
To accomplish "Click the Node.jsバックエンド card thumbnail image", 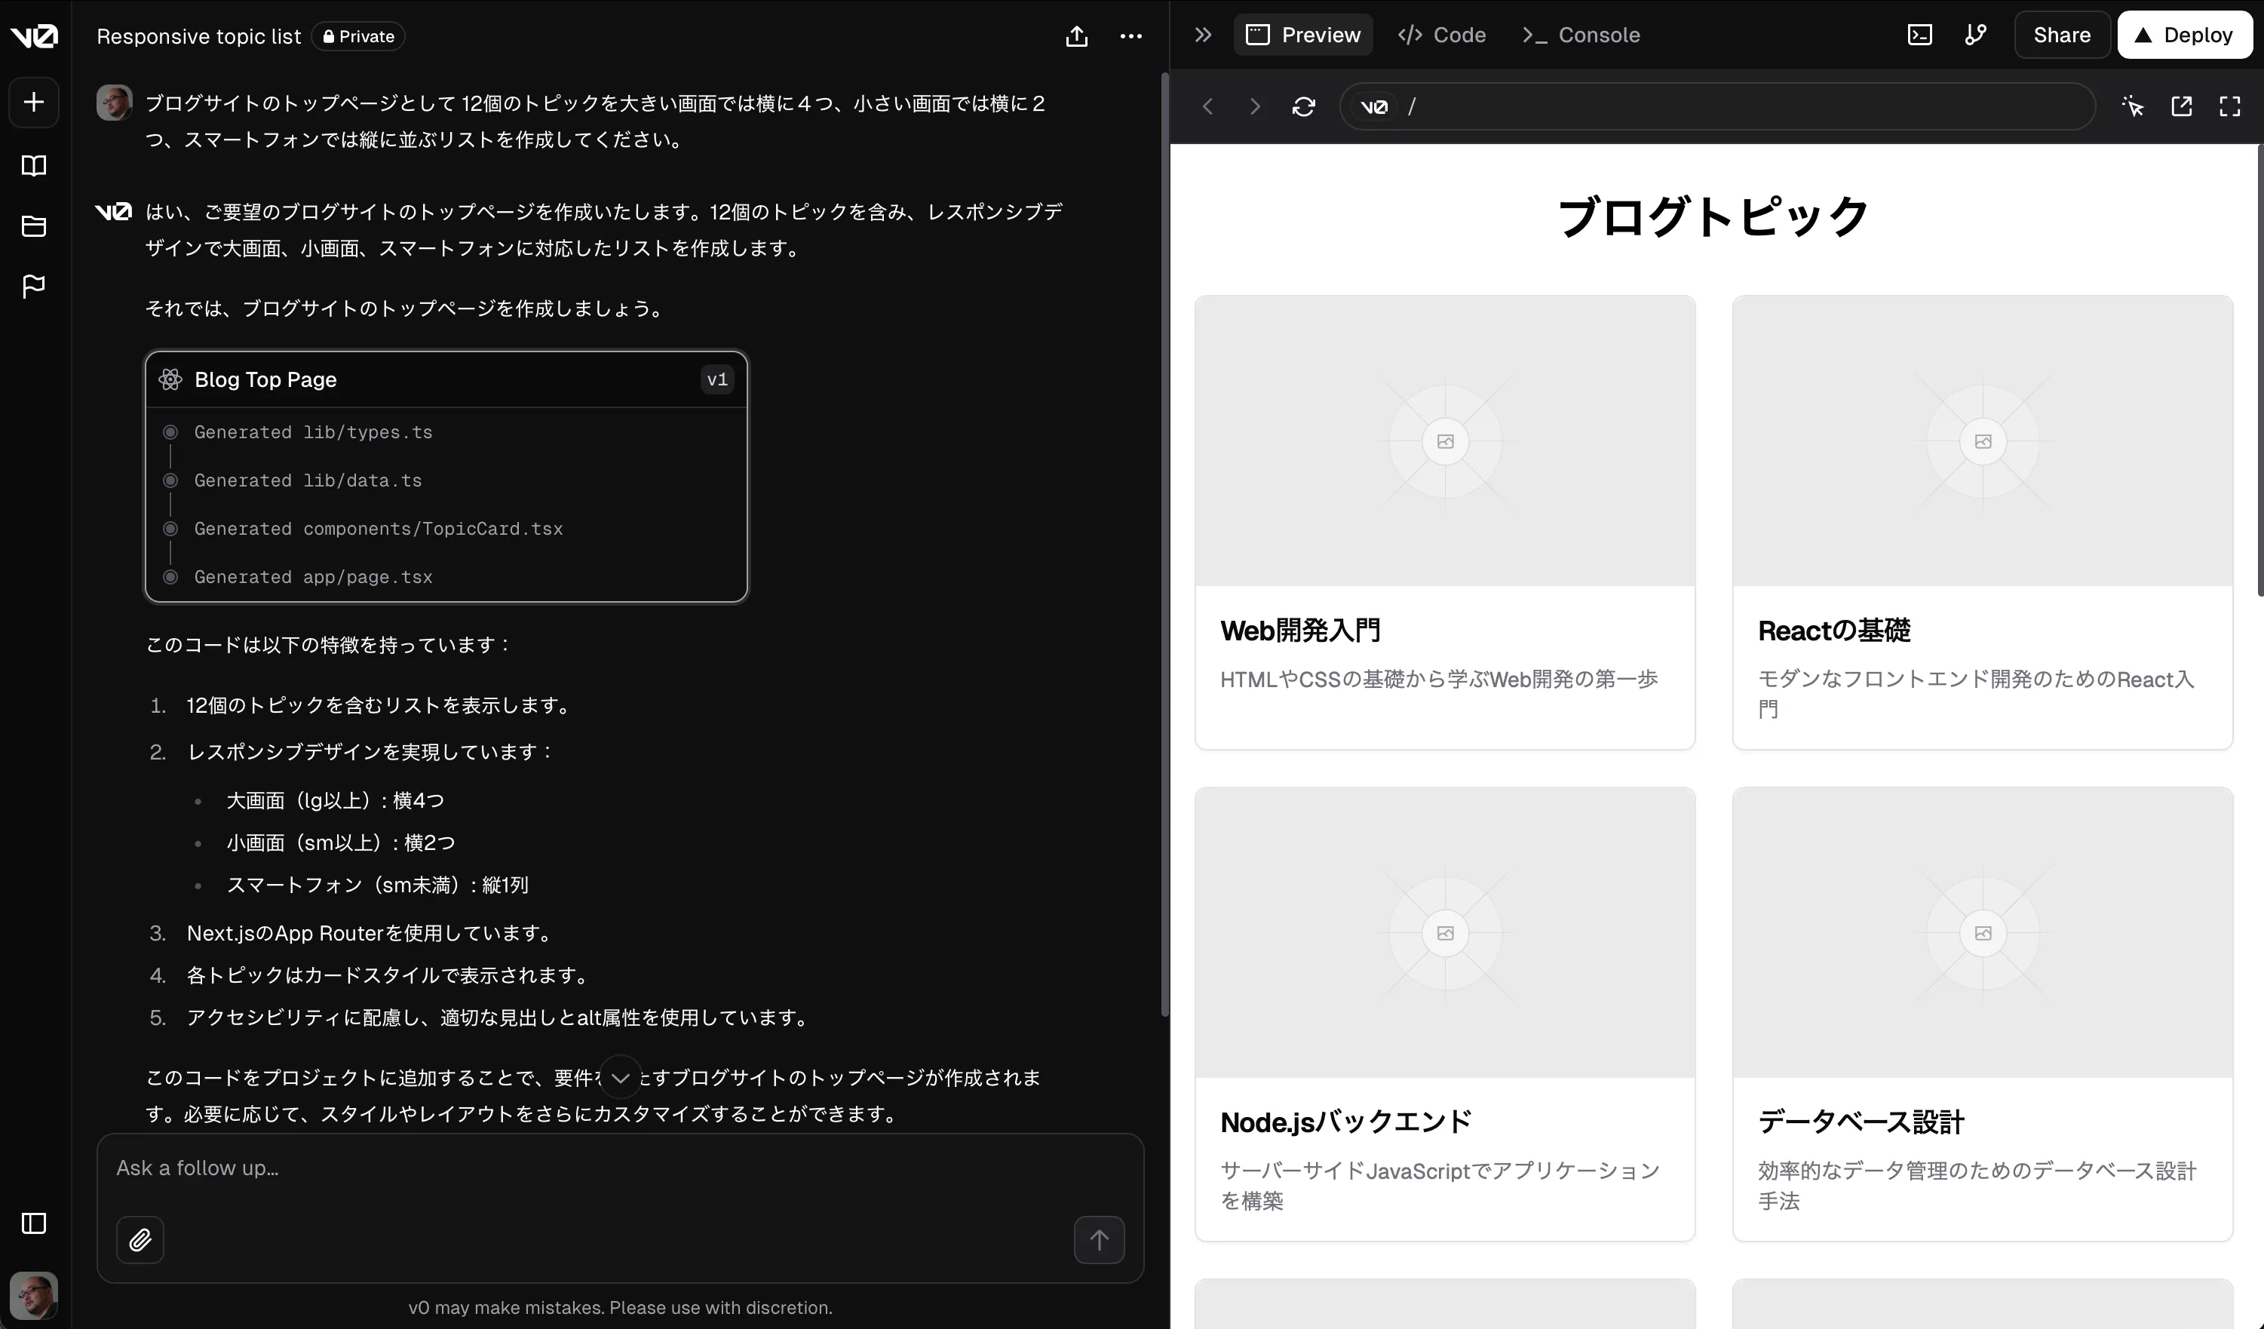I will 1445,933.
